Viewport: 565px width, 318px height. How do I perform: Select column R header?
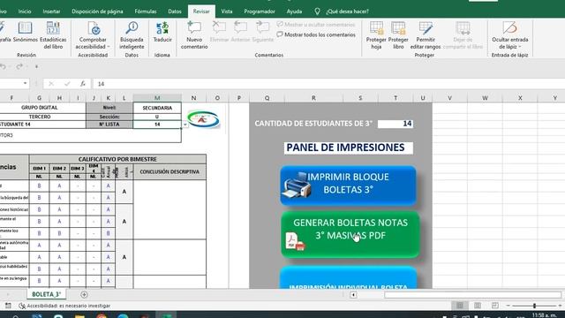(x=313, y=98)
